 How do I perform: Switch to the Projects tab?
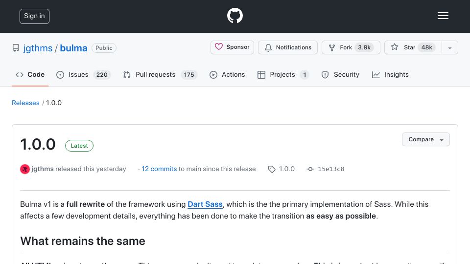tap(283, 74)
